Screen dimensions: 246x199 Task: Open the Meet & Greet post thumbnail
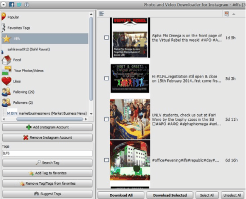(x=130, y=78)
